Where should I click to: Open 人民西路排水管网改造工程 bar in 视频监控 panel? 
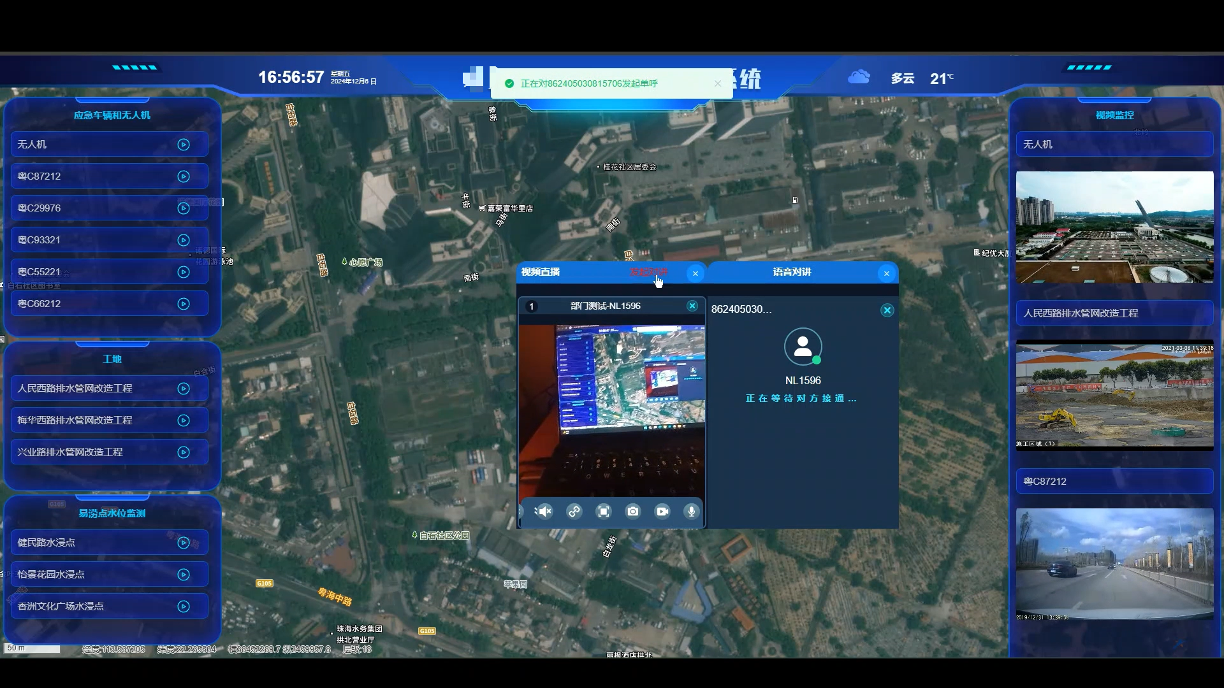pos(1114,313)
